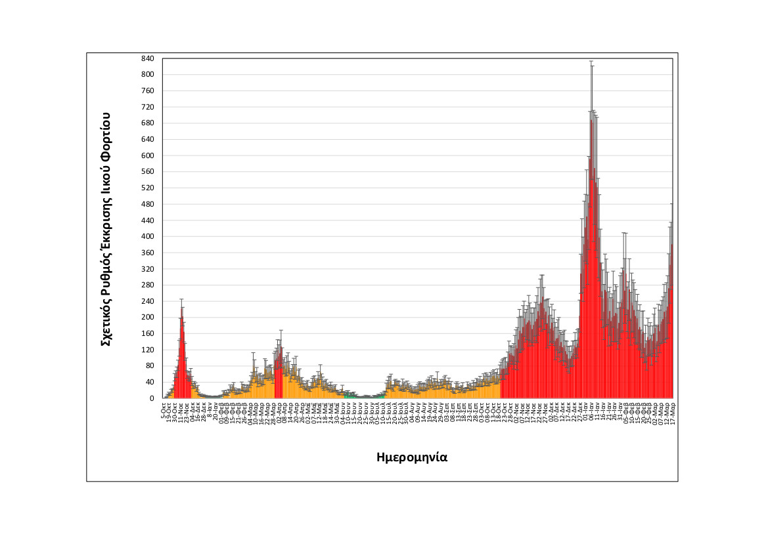The width and height of the screenshot is (768, 542).
Task: Select the vertical axis title text
Action: tap(105, 228)
